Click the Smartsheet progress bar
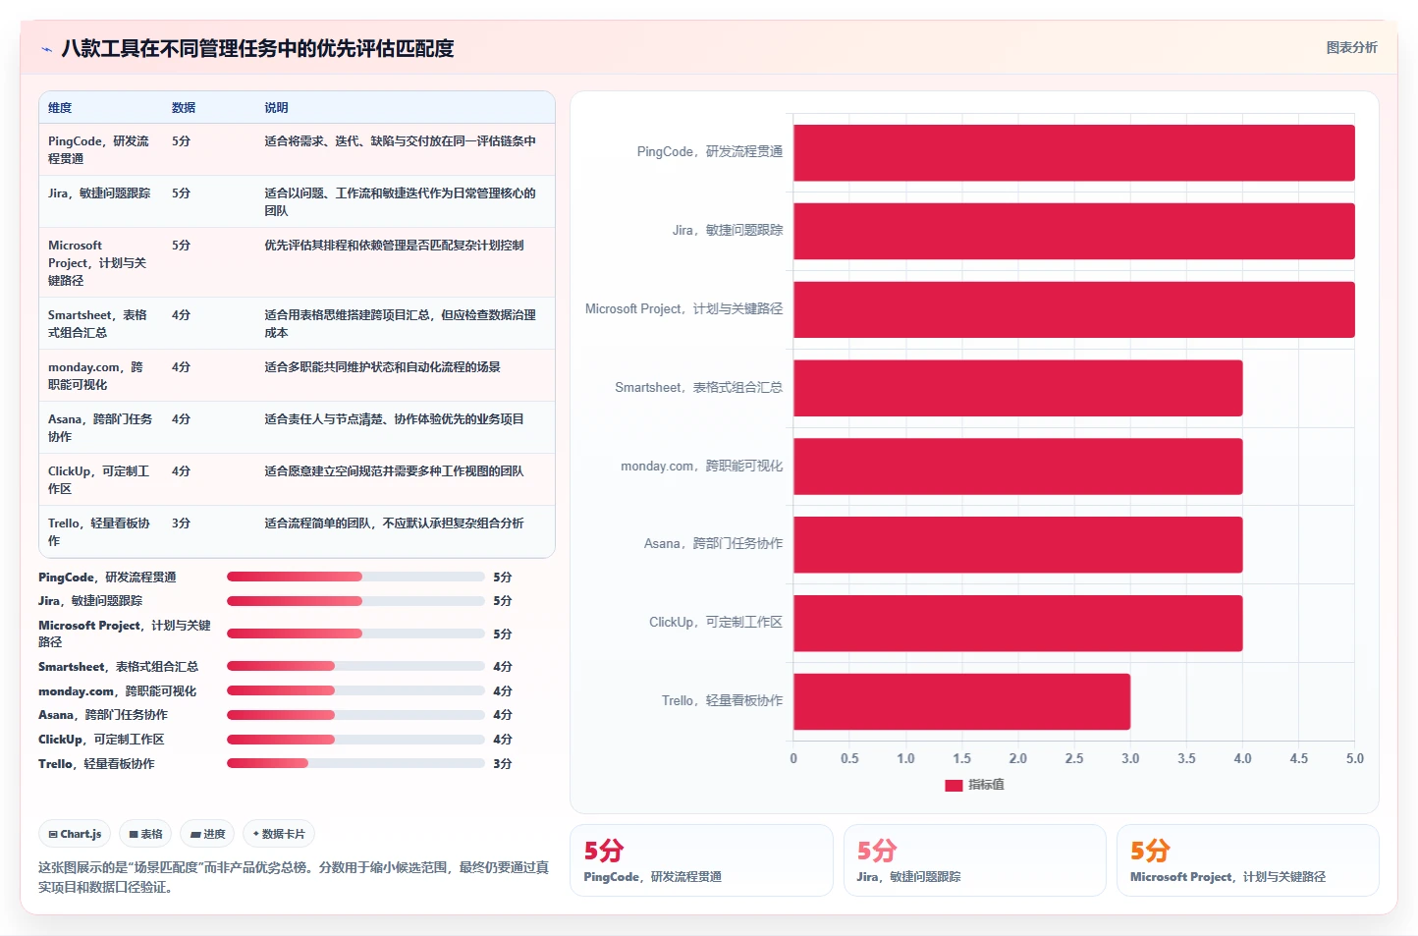The height and width of the screenshot is (936, 1418). (355, 666)
